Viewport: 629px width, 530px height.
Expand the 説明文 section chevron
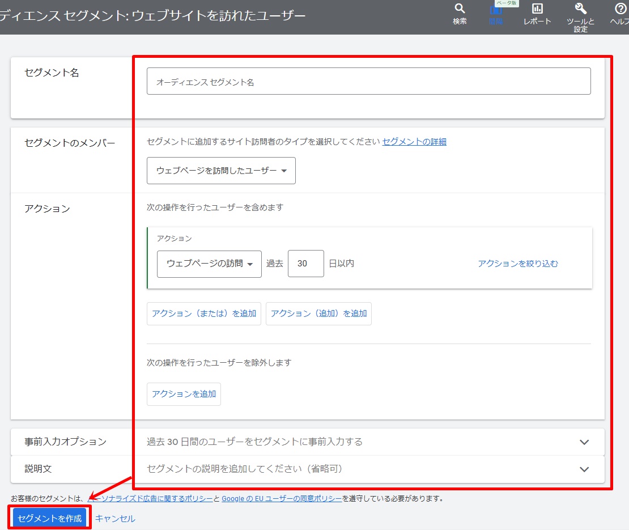[x=584, y=469]
